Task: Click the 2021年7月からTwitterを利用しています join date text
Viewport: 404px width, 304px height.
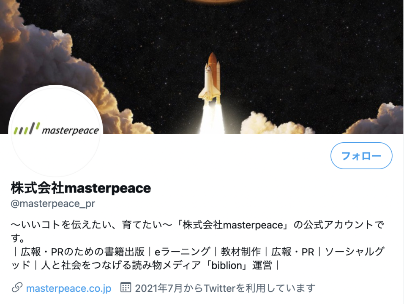Action: [225, 288]
